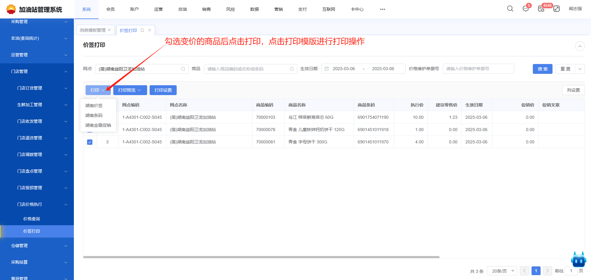Click the 搜索 button
The height and width of the screenshot is (280, 591).
click(x=542, y=69)
